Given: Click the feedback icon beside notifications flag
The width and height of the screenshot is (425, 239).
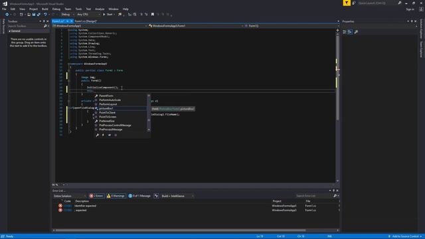Looking at the screenshot, I should 354,3.
